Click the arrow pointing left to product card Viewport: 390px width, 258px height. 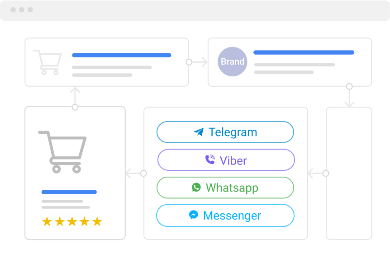134,173
